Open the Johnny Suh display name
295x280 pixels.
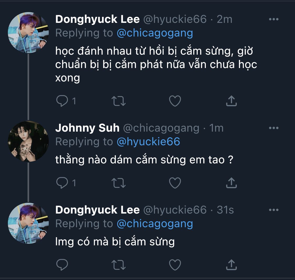87,128
